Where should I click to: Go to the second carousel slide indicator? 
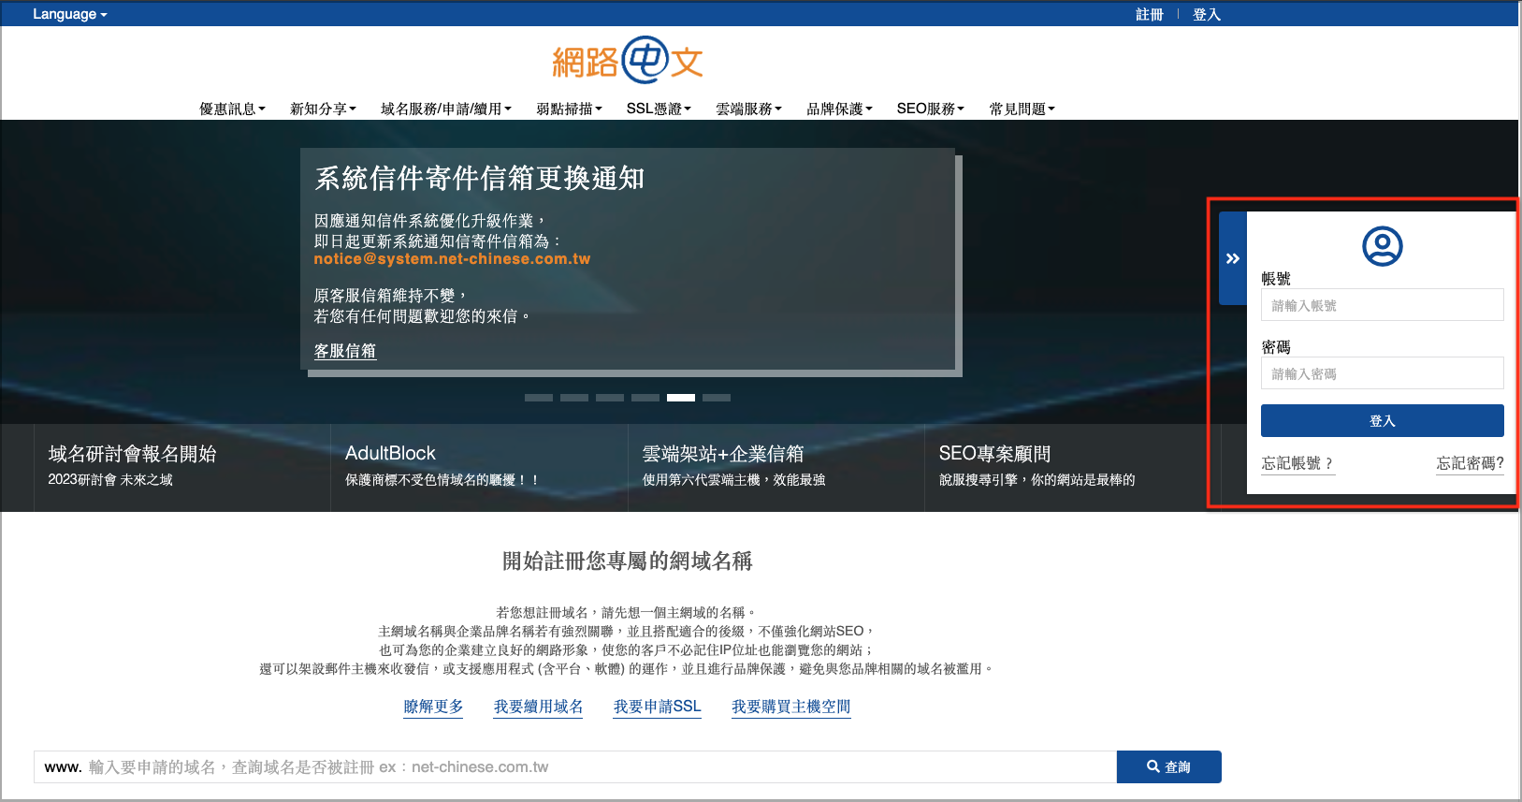pyautogui.click(x=574, y=398)
